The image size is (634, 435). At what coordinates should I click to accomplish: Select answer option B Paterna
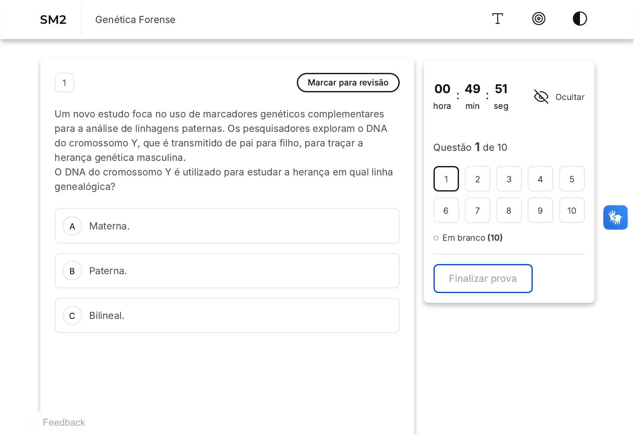(227, 271)
